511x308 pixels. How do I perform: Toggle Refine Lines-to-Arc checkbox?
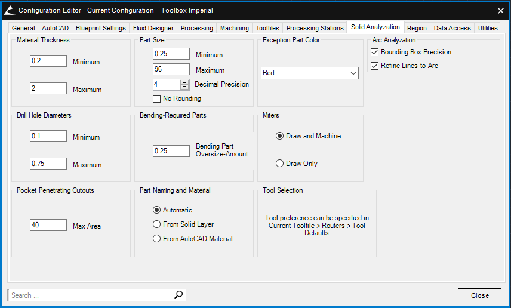coord(375,66)
